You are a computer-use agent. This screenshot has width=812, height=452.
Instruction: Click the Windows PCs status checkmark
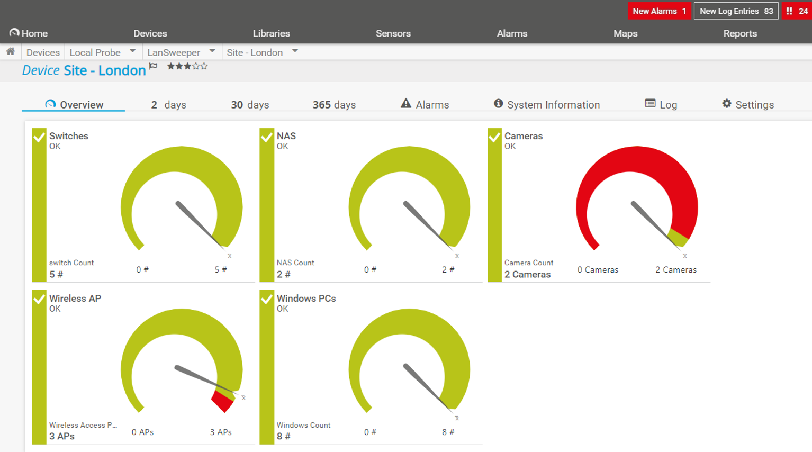click(267, 300)
